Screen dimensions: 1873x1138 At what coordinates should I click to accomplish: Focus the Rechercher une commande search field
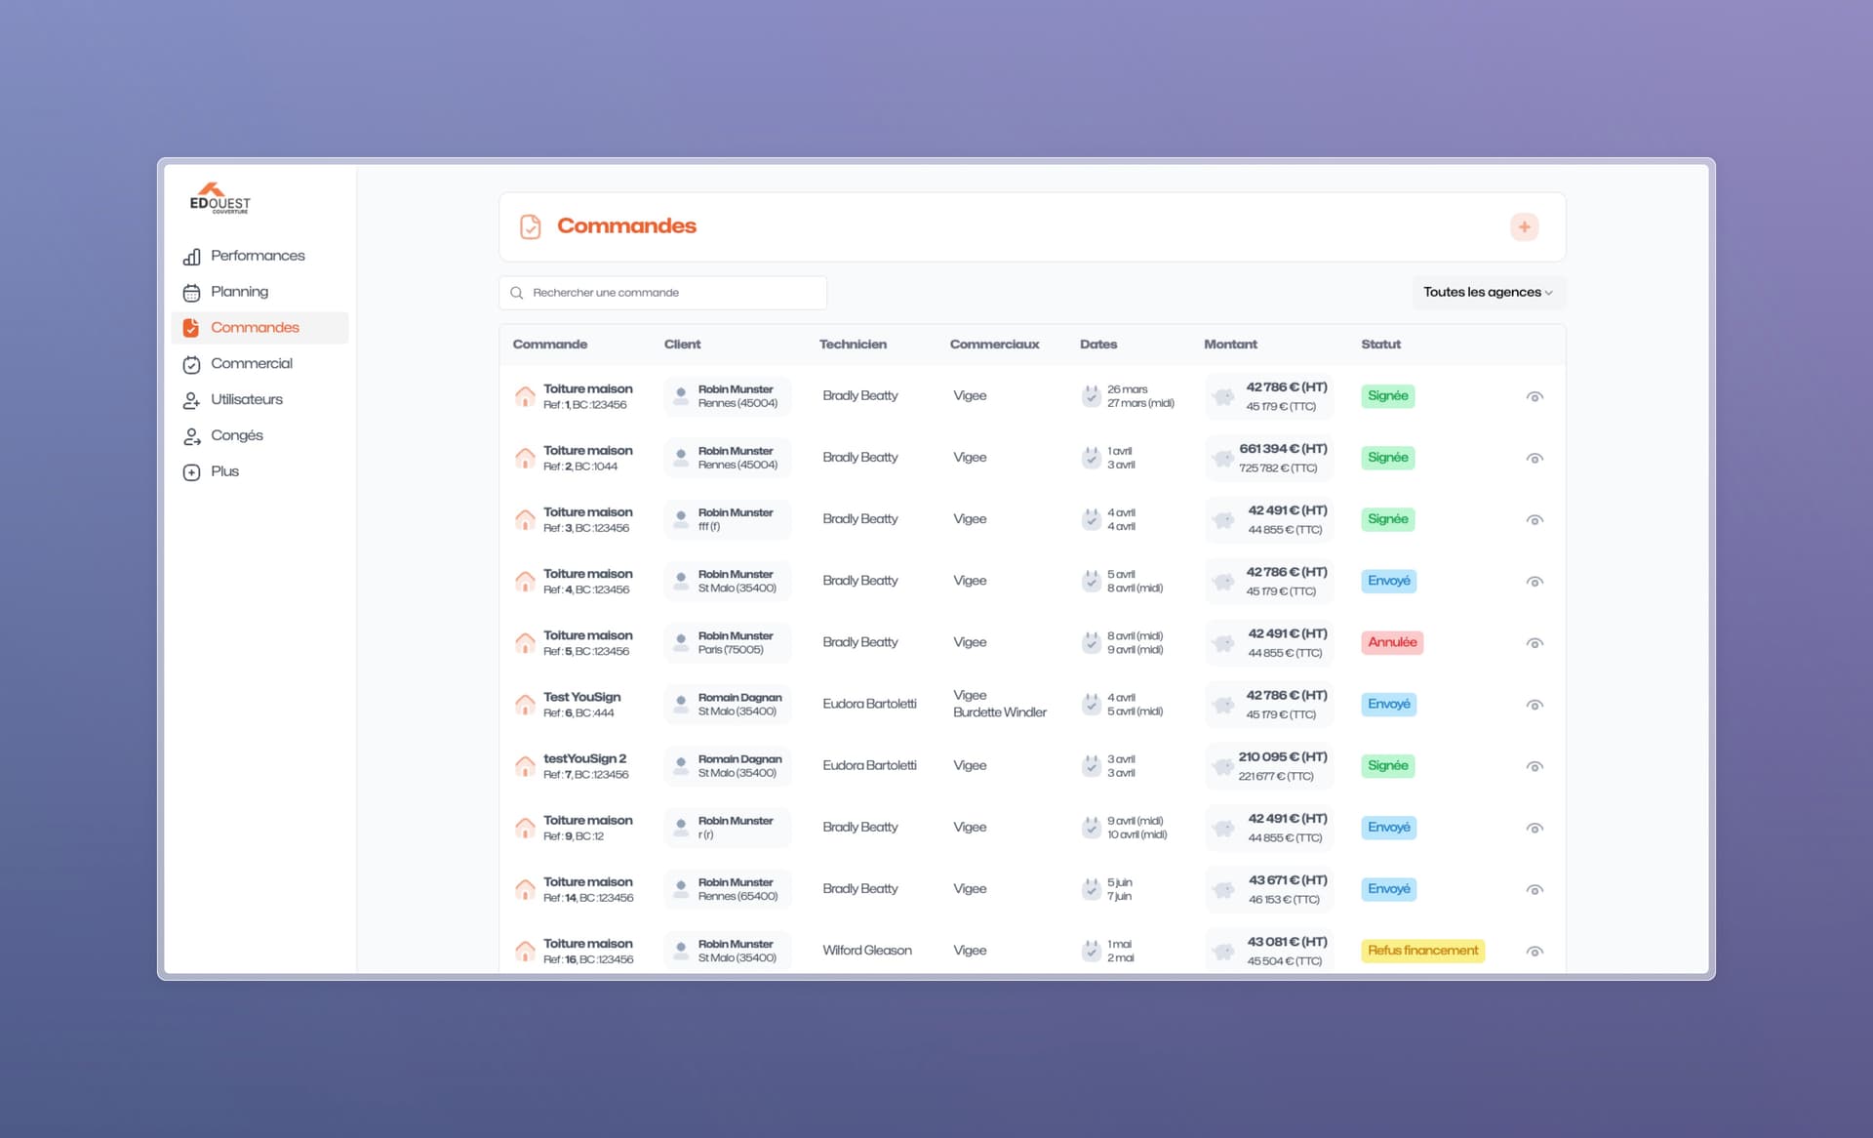click(663, 293)
